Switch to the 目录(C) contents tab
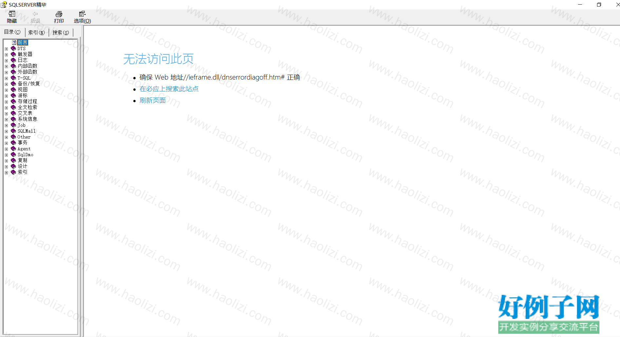Screen dimensions: 620x337 pos(12,32)
